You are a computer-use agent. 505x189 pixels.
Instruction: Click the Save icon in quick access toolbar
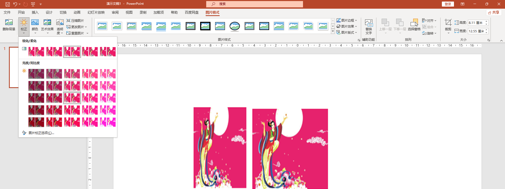pyautogui.click(x=8, y=4)
